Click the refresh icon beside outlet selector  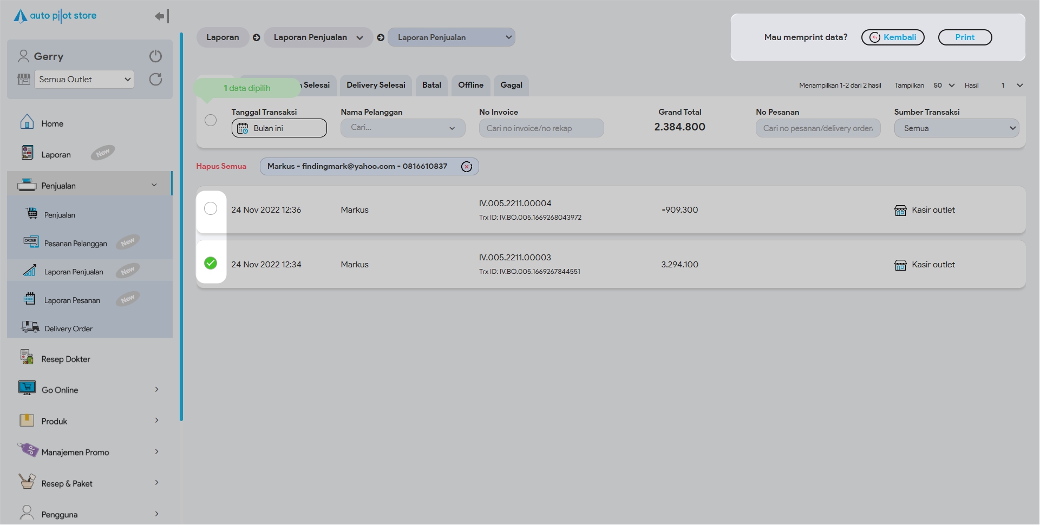tap(155, 80)
